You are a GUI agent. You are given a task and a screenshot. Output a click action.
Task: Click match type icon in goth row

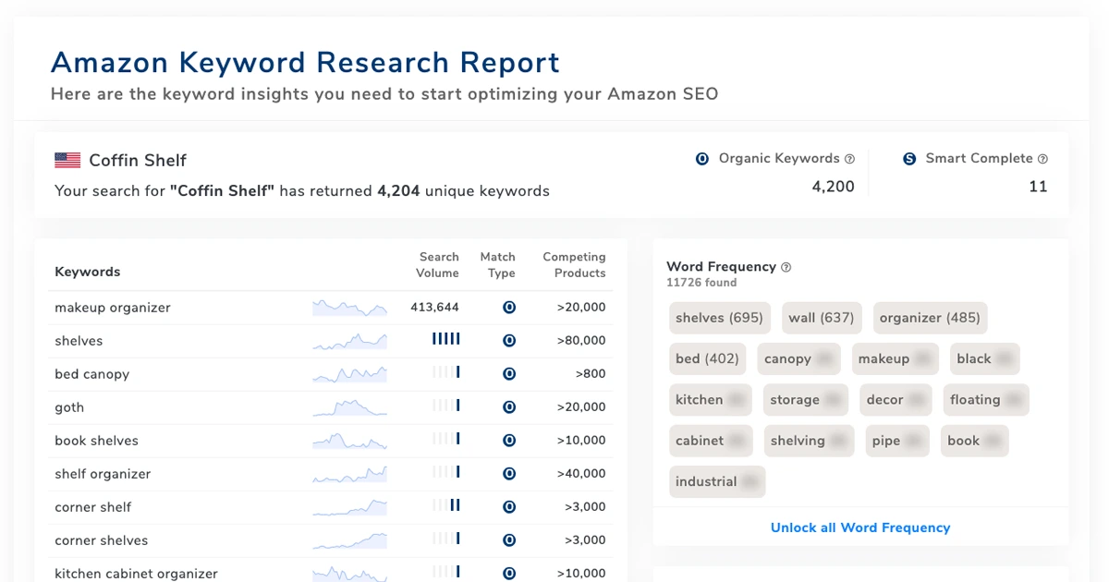[508, 407]
